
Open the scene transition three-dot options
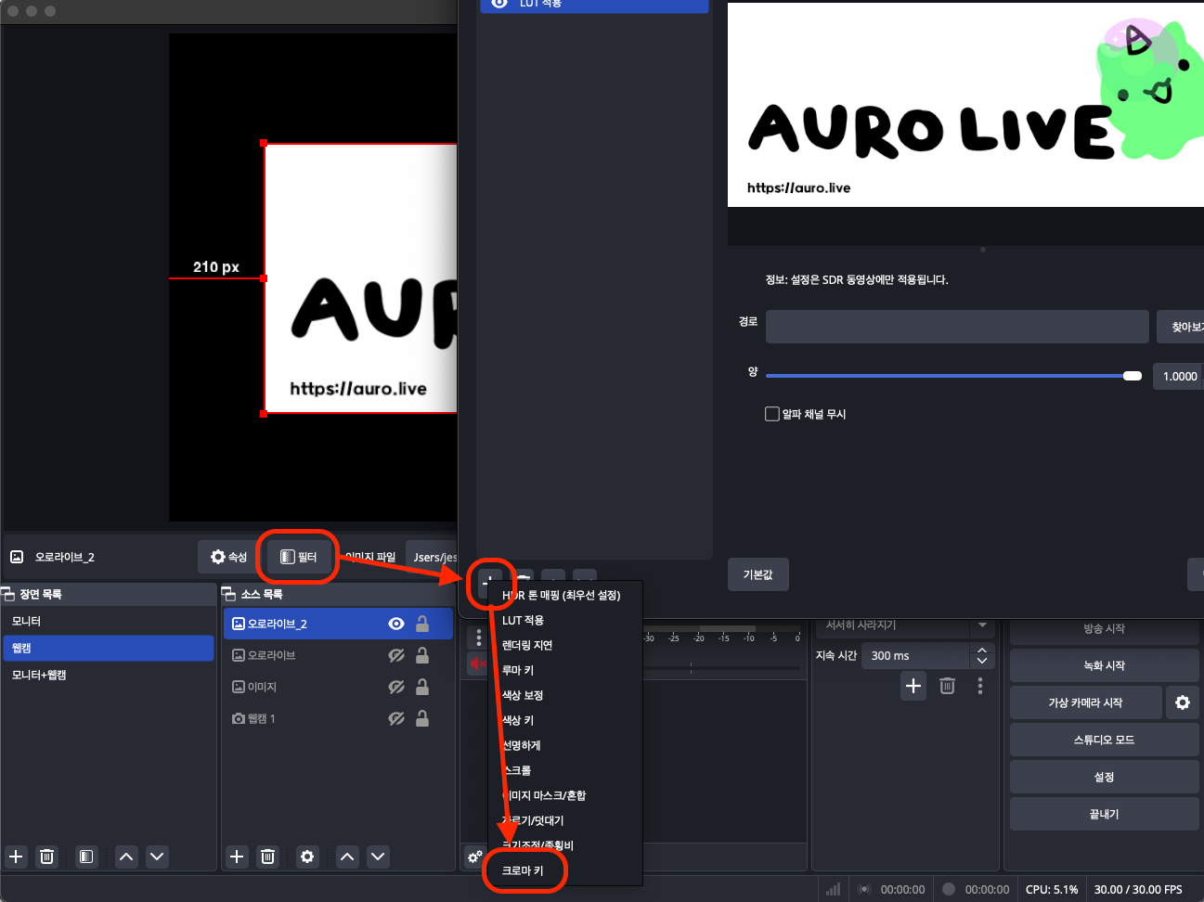point(980,686)
